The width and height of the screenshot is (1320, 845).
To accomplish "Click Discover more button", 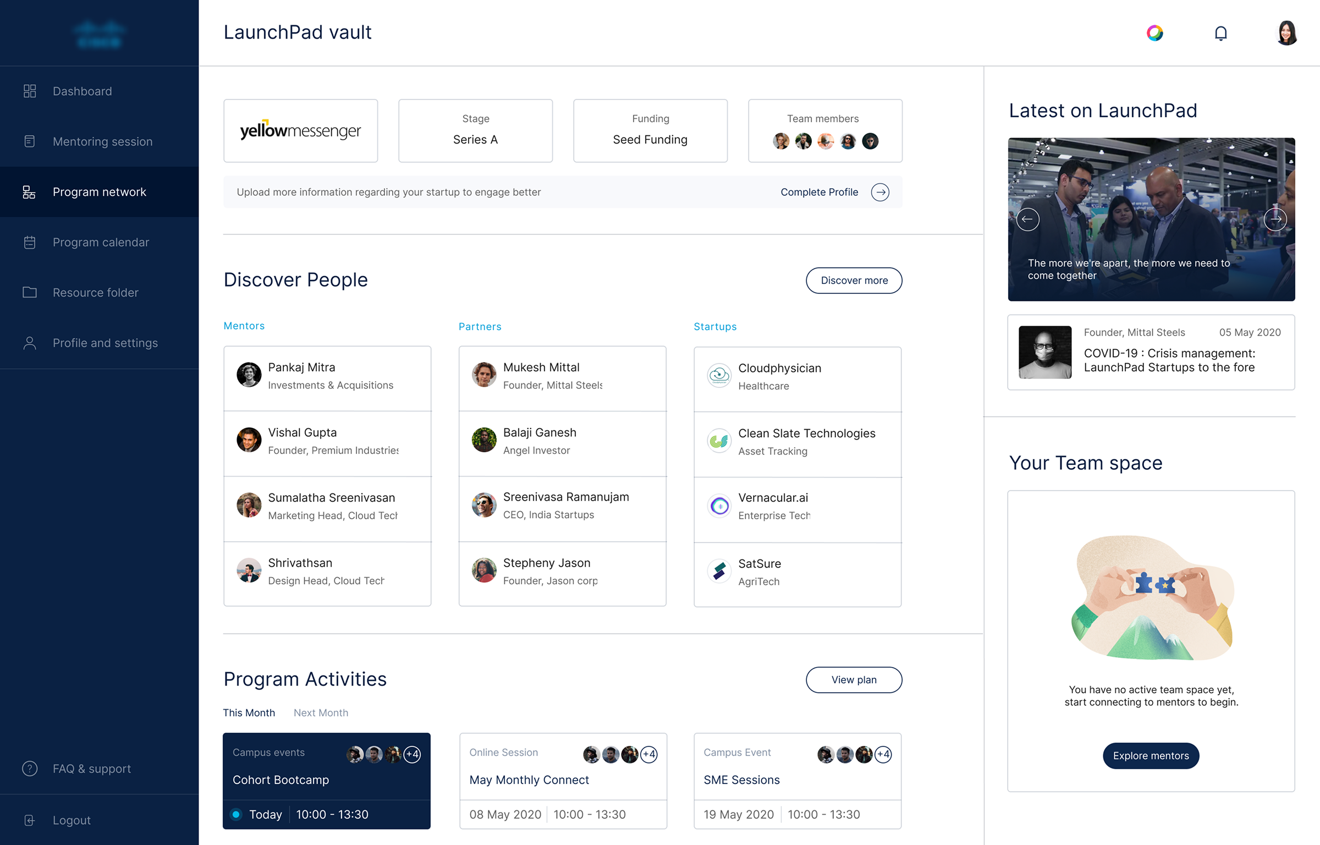I will [854, 281].
